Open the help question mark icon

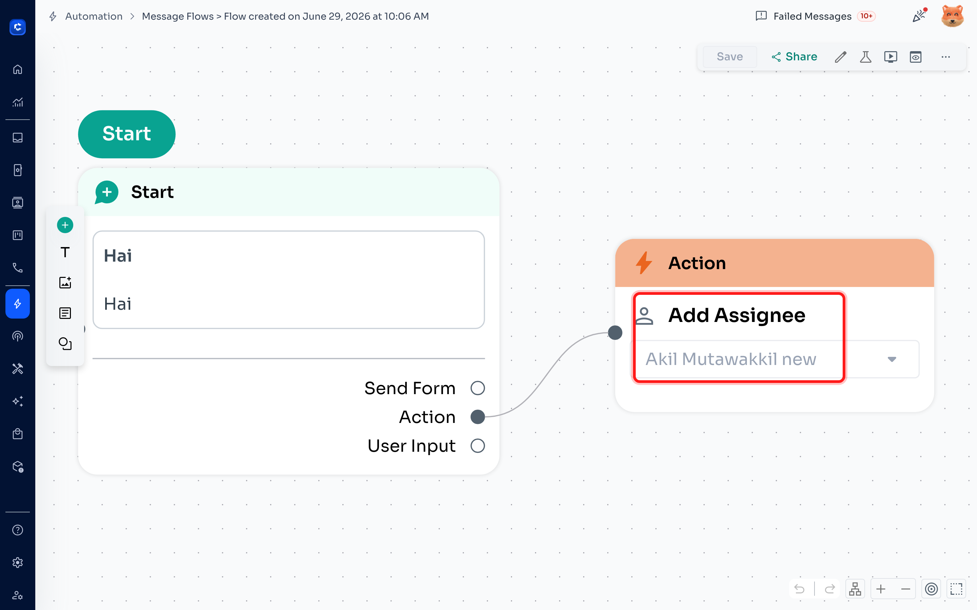[17, 530]
